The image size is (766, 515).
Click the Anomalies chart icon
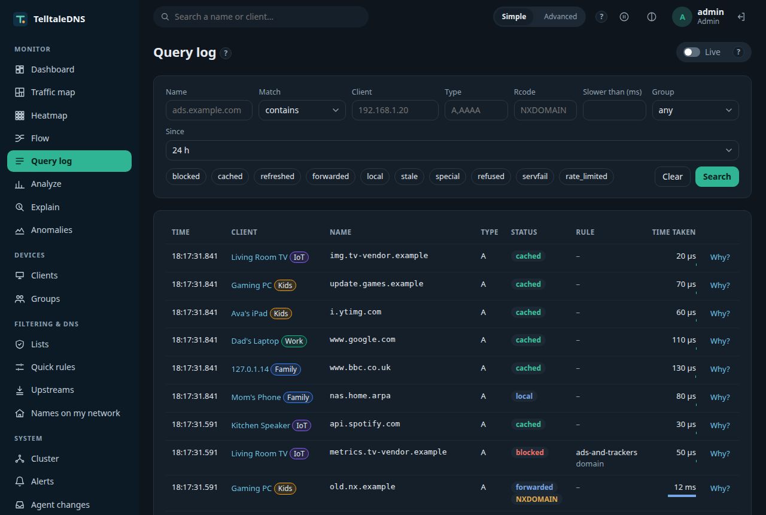20,230
